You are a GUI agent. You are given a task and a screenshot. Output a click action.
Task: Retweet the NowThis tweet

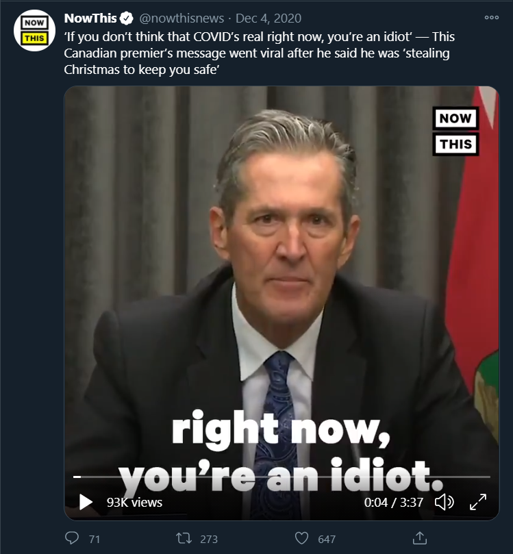(x=184, y=538)
